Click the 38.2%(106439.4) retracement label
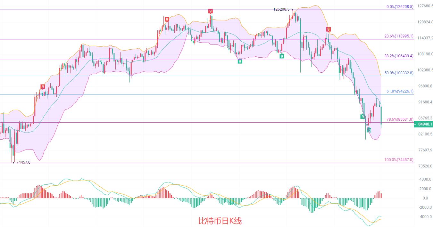433x227 pixels. click(x=399, y=56)
